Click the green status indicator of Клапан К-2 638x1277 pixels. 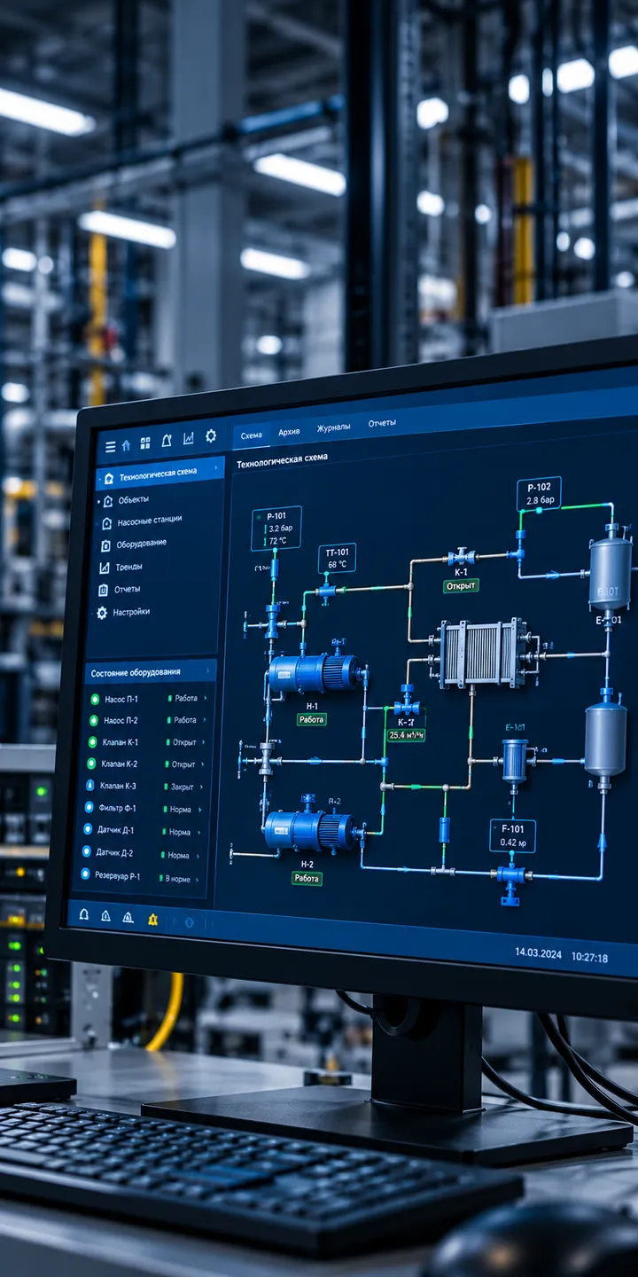[x=91, y=764]
